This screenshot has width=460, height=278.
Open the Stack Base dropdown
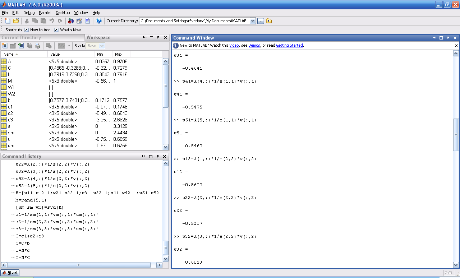(102, 46)
